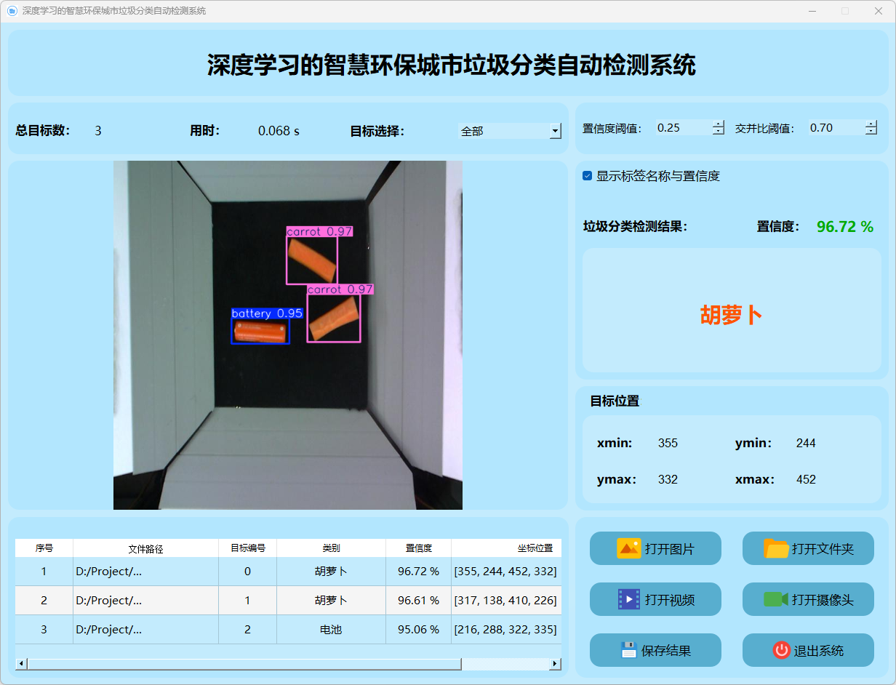Click the picture icon on 打开图片 button
Viewport: 896px width, 685px height.
[628, 548]
